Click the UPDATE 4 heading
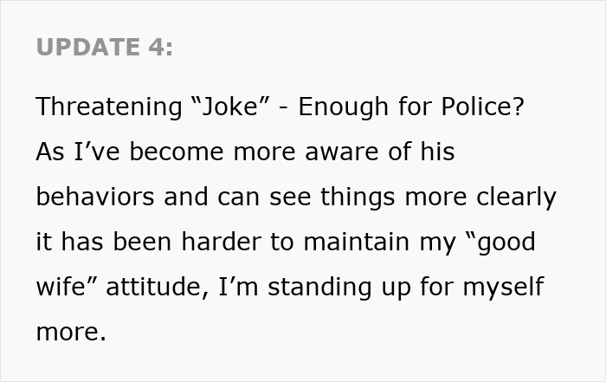 click(x=105, y=47)
